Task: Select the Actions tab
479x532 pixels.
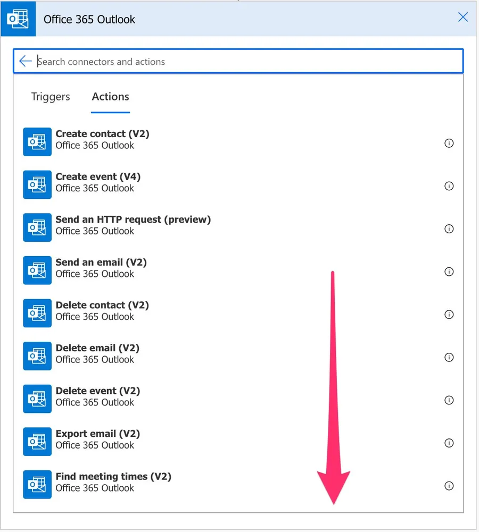Action: (110, 97)
